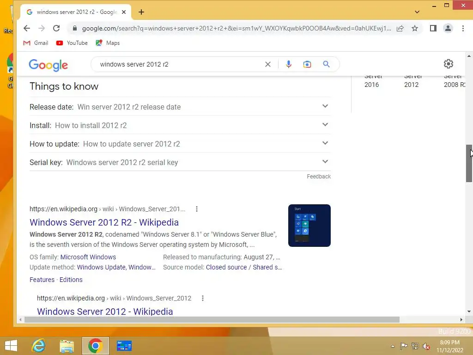Open YouTube bookmark
The image size is (473, 355).
[x=72, y=43]
